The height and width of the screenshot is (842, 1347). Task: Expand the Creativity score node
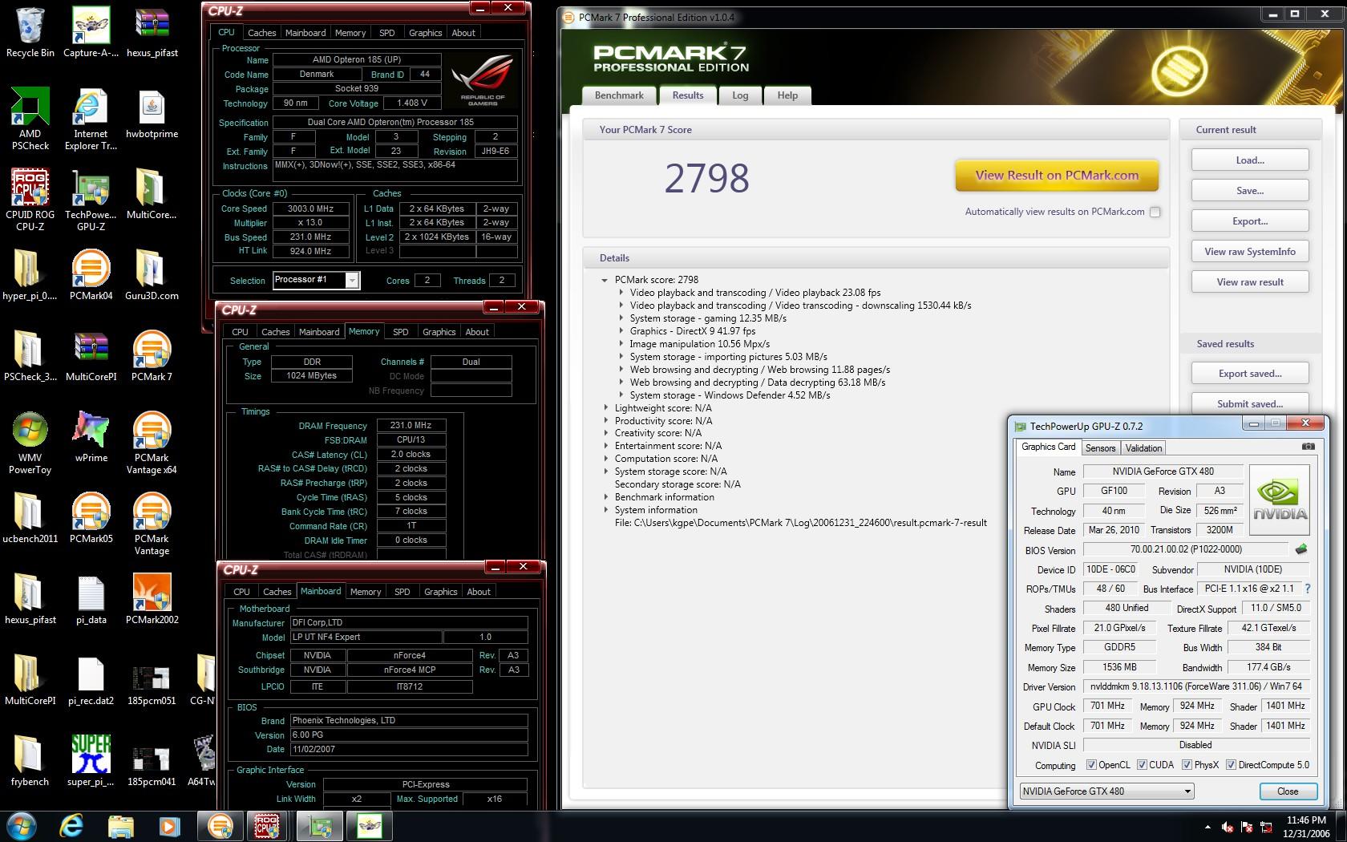point(605,433)
